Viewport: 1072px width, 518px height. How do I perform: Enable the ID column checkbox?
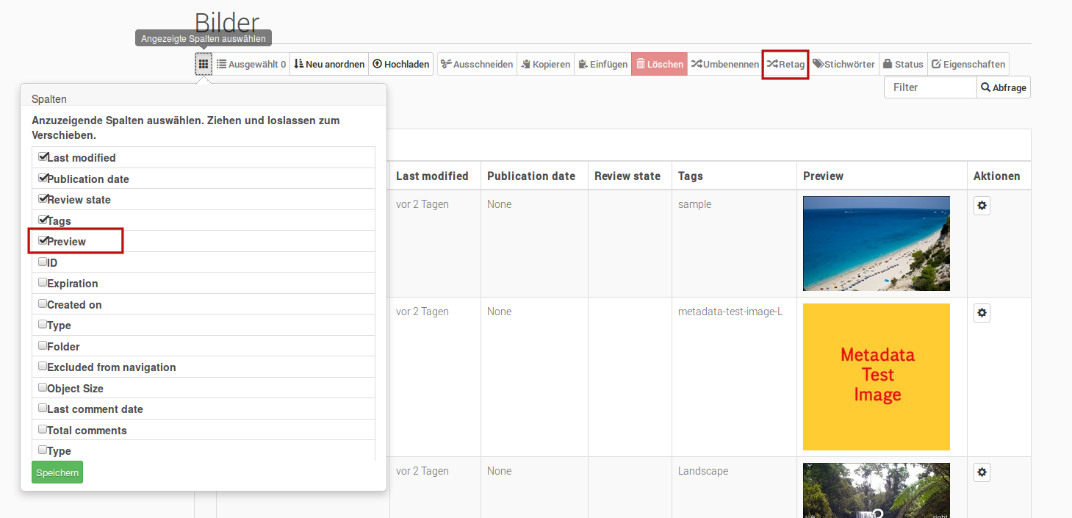click(x=43, y=261)
